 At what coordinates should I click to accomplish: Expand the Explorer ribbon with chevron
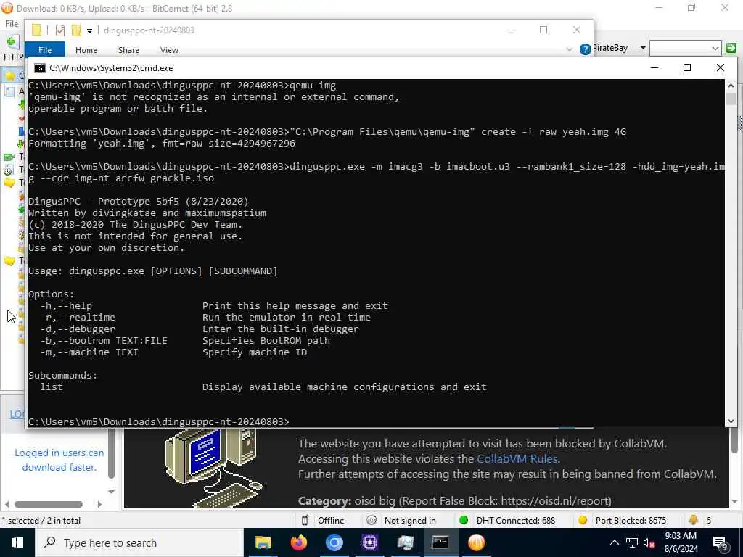[569, 49]
